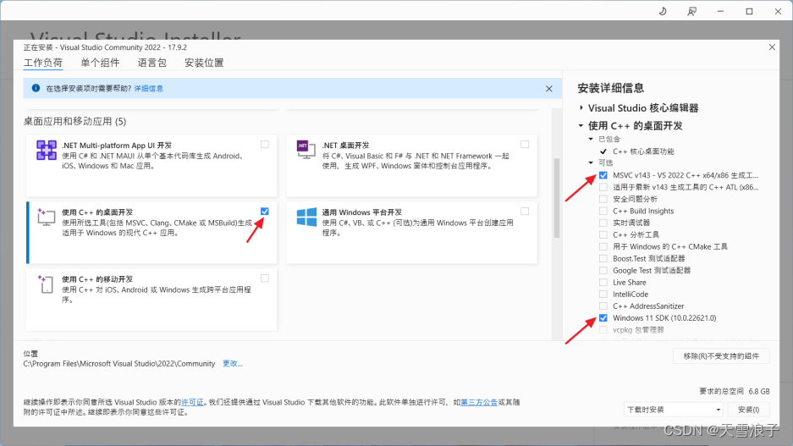Switch to the 语言包 tab
Image resolution: width=793 pixels, height=446 pixels.
[x=152, y=63]
